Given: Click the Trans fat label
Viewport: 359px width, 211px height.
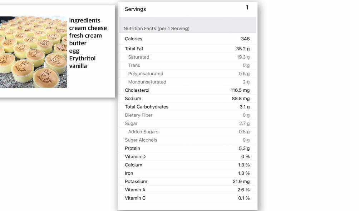Looking at the screenshot, I should [134, 65].
